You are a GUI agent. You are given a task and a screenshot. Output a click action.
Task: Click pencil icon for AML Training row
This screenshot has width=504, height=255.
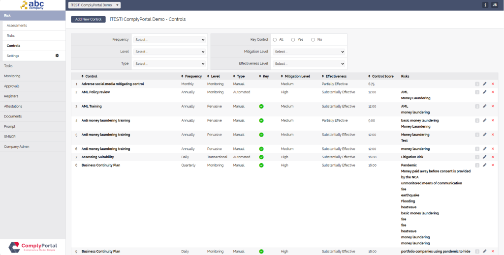(x=484, y=106)
